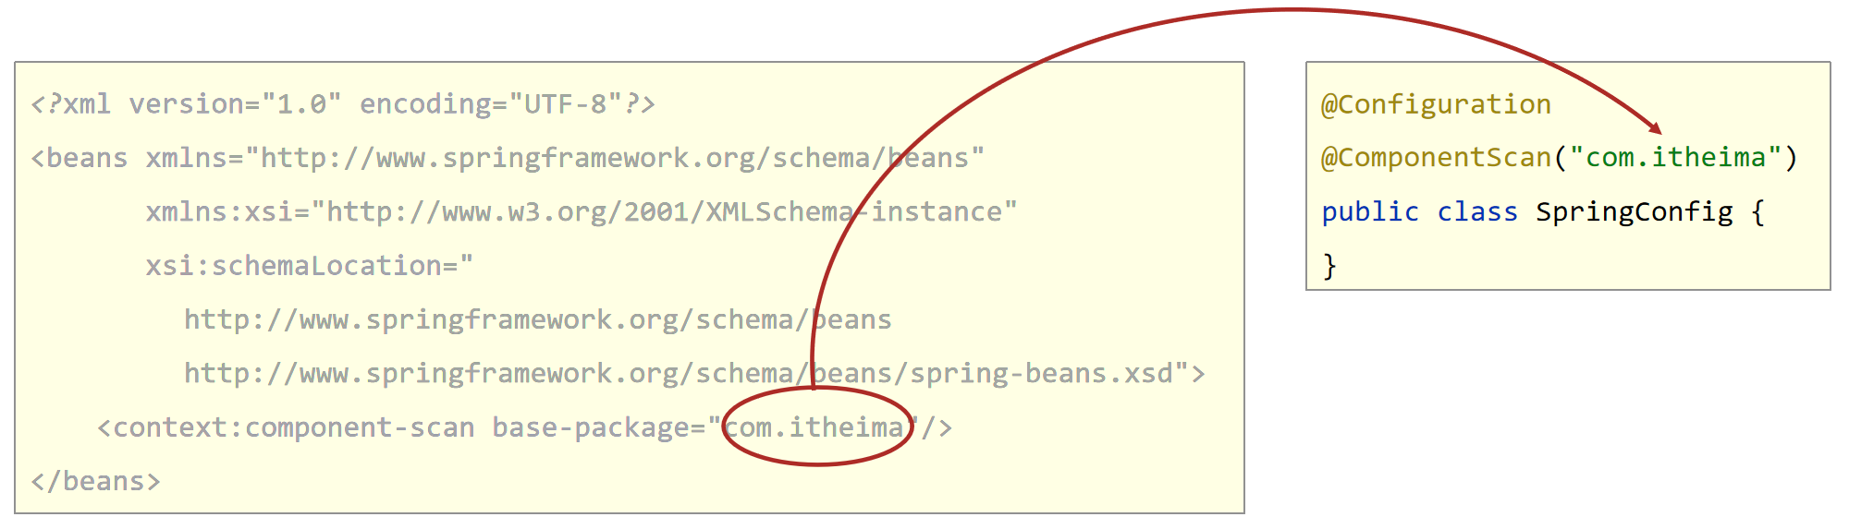The width and height of the screenshot is (1849, 529).
Task: Select the opening <beans tag name
Action: tap(80, 158)
